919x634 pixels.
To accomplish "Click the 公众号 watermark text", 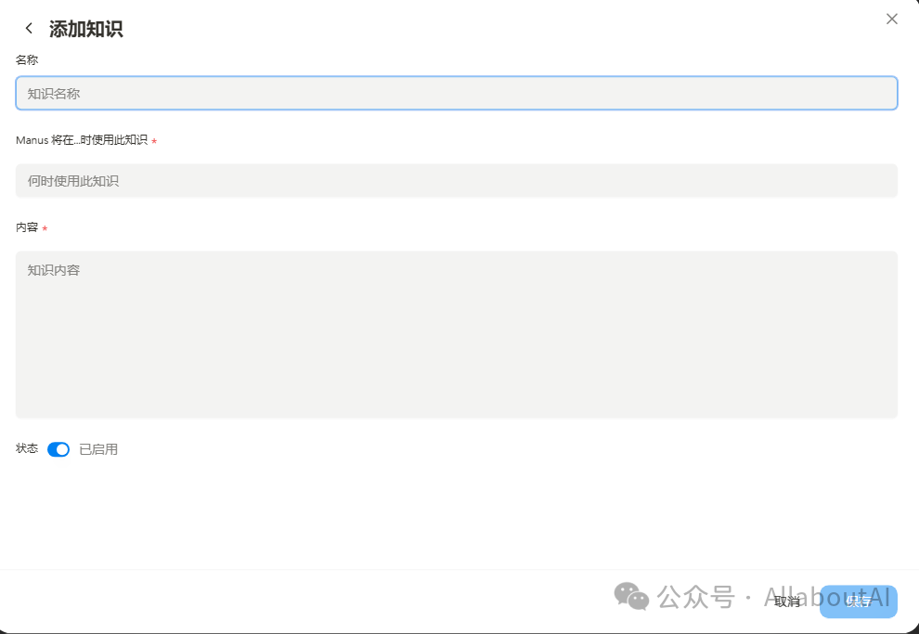I will (695, 597).
